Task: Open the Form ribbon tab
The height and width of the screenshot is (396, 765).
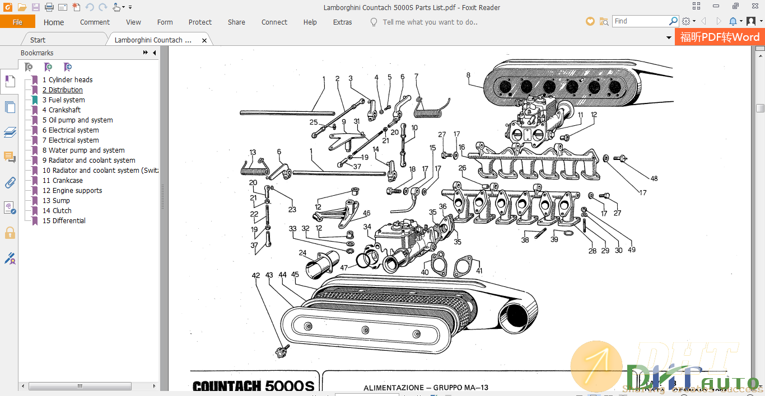Action: [165, 22]
